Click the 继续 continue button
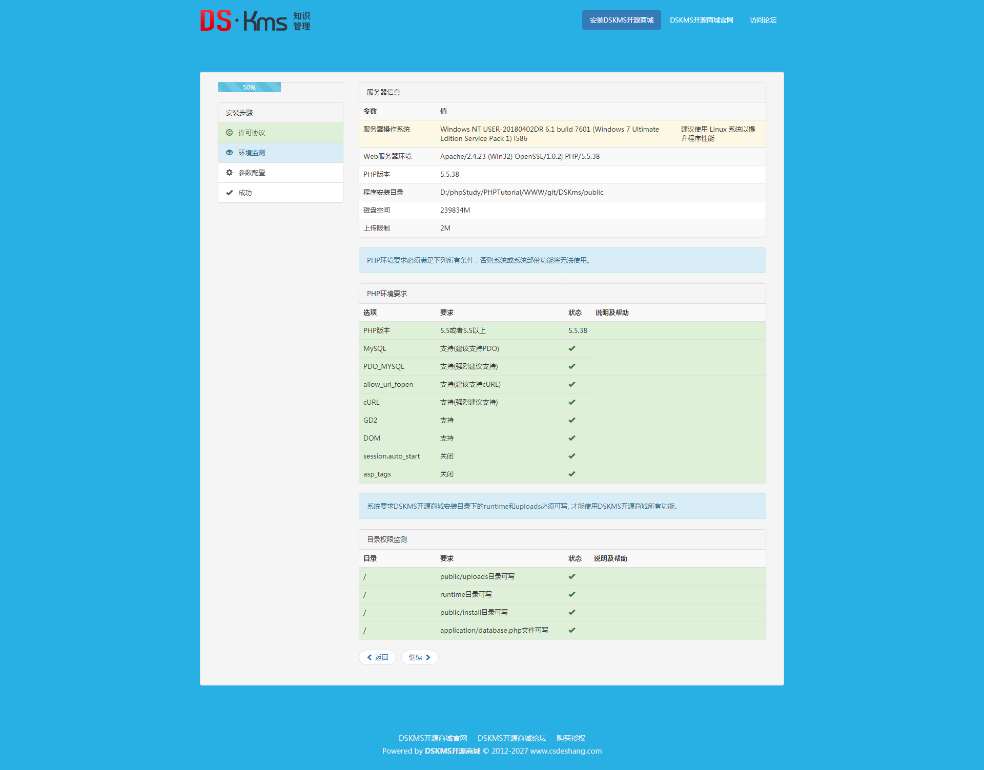The height and width of the screenshot is (770, 984). click(x=420, y=657)
